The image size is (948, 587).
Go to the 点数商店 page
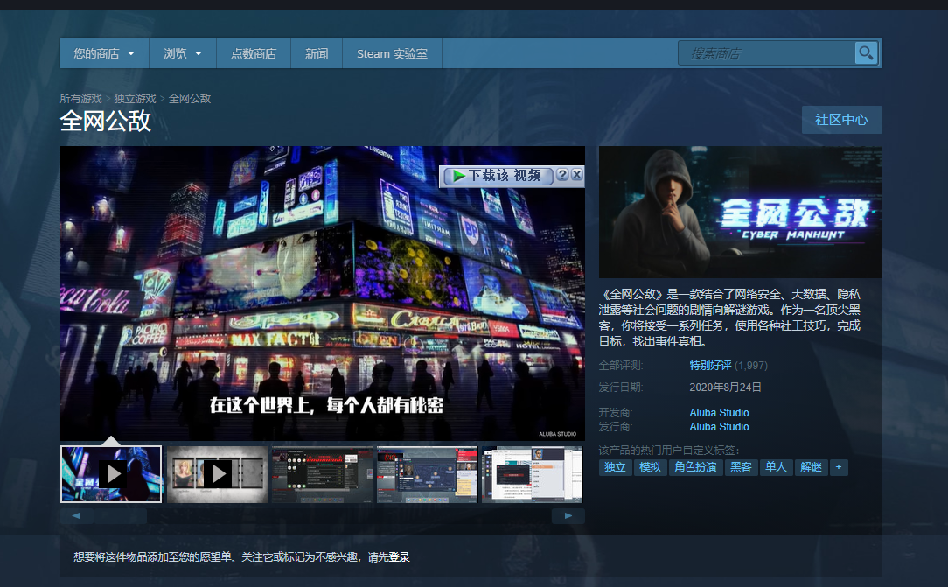tap(254, 52)
